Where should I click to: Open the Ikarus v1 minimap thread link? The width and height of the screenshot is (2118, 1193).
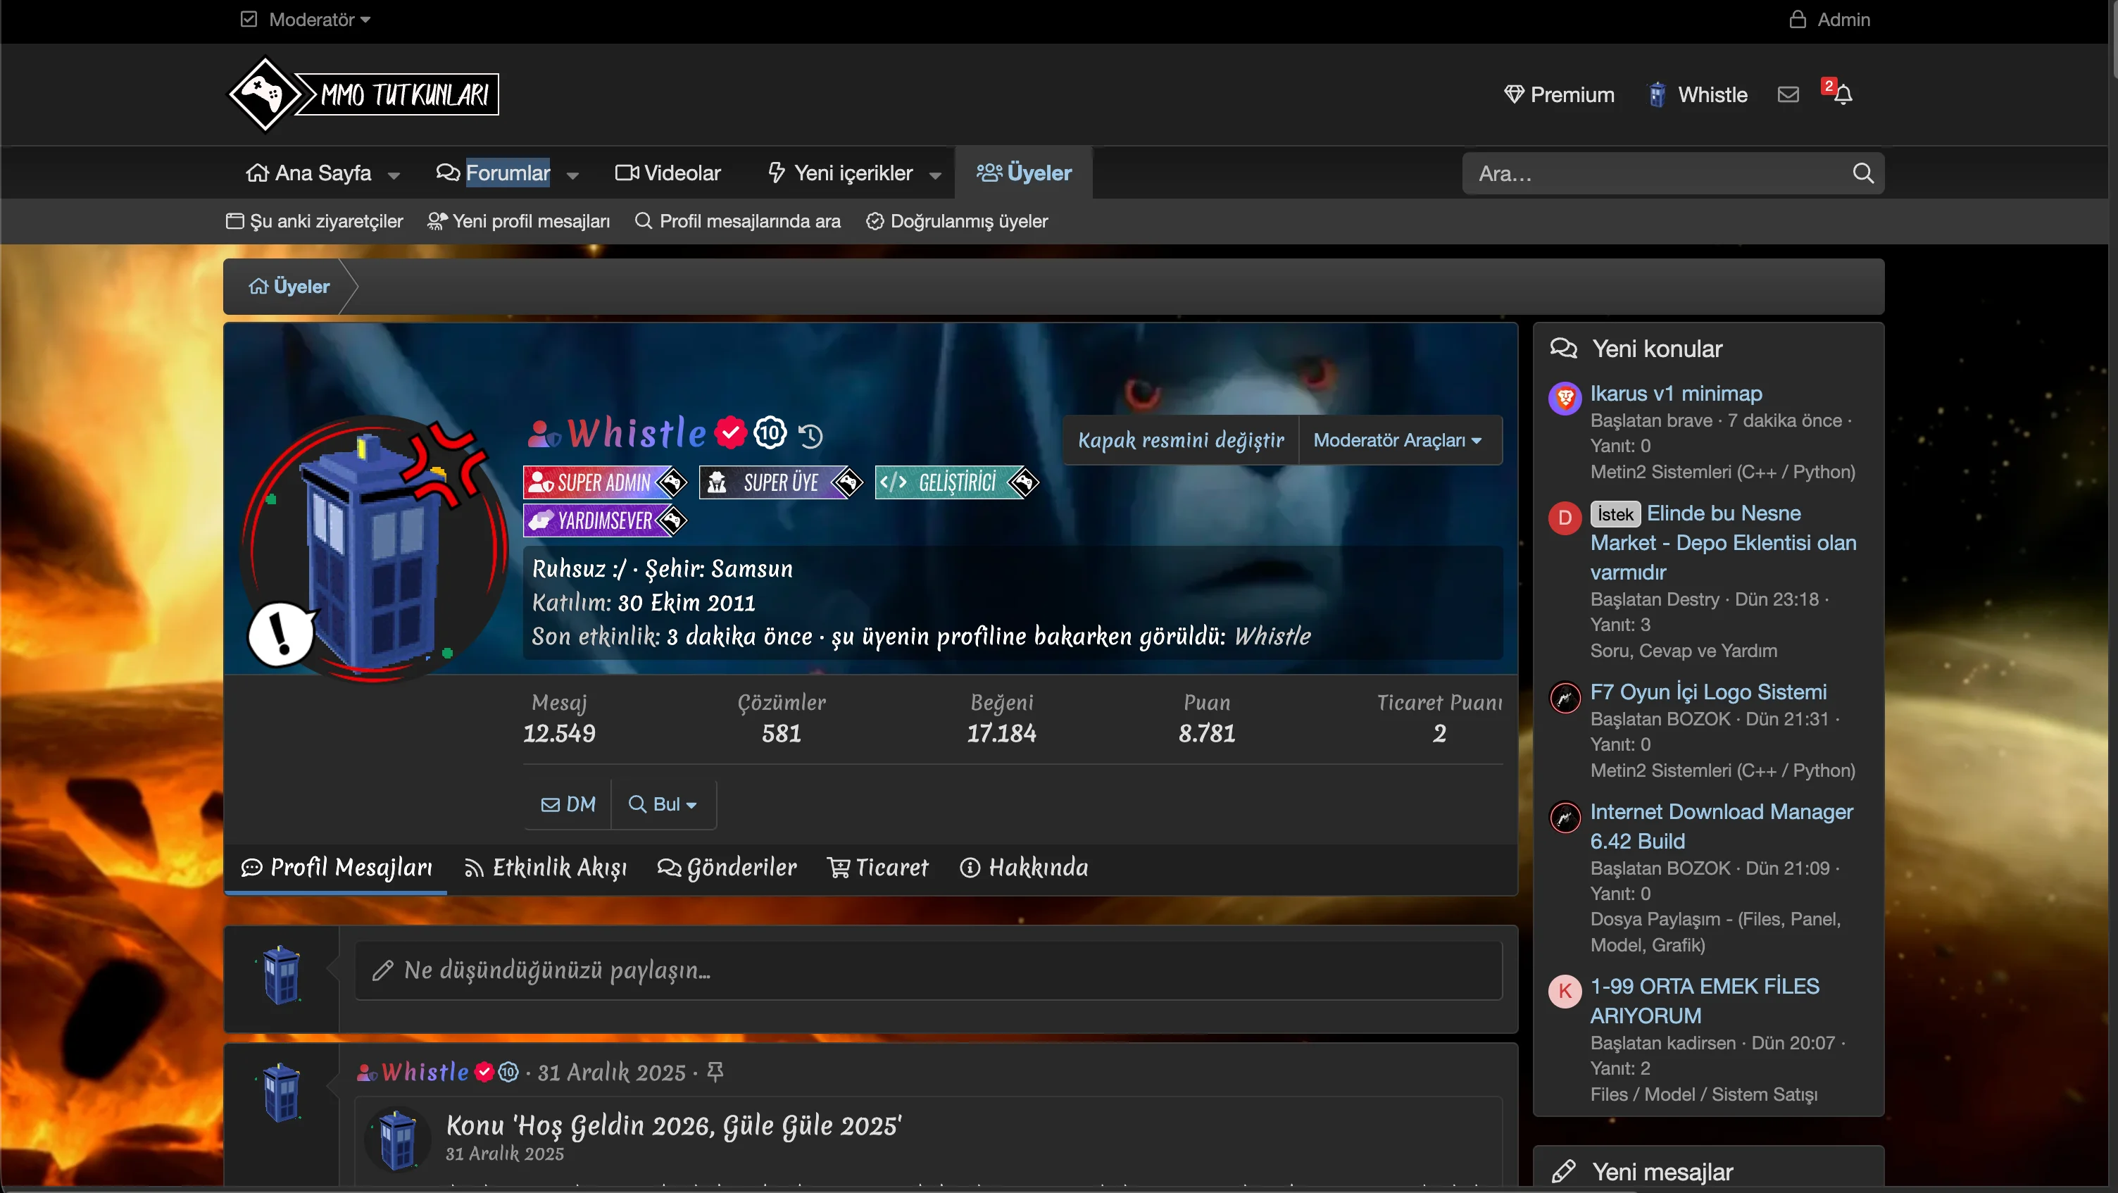(1676, 393)
